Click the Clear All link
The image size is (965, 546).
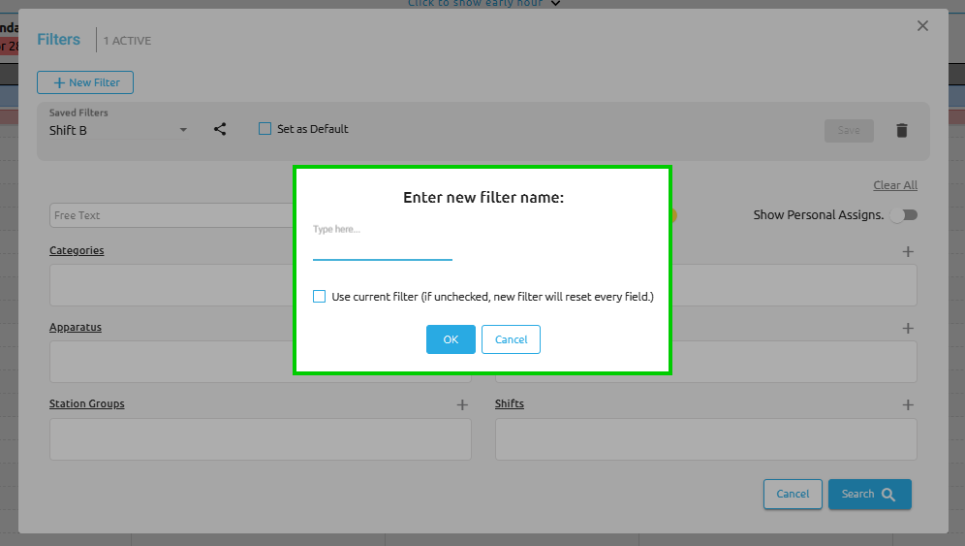[894, 185]
